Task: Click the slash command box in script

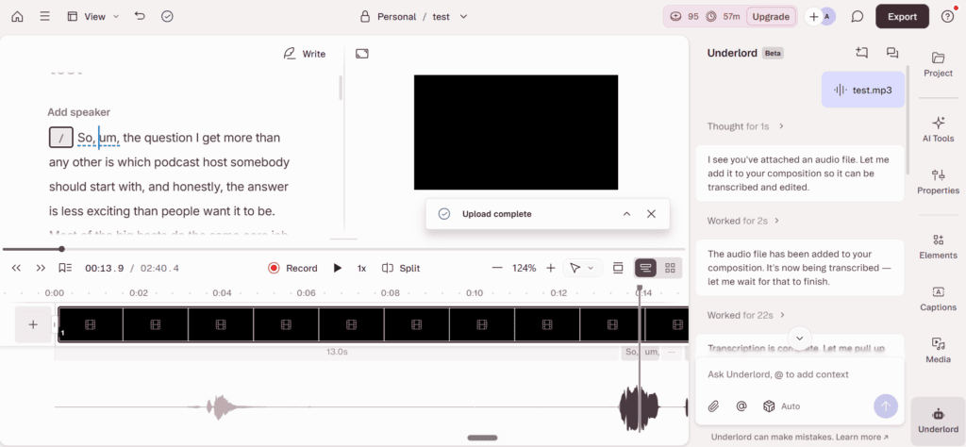Action: [x=61, y=138]
